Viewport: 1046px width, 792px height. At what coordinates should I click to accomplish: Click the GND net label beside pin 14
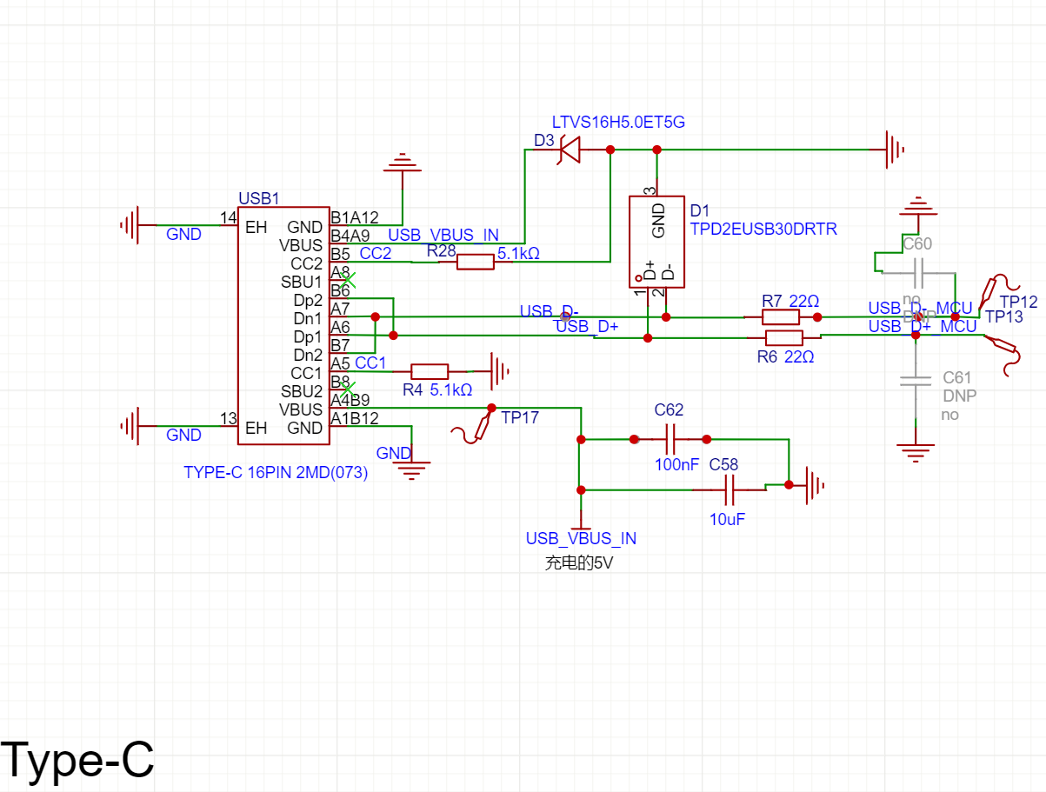(183, 234)
